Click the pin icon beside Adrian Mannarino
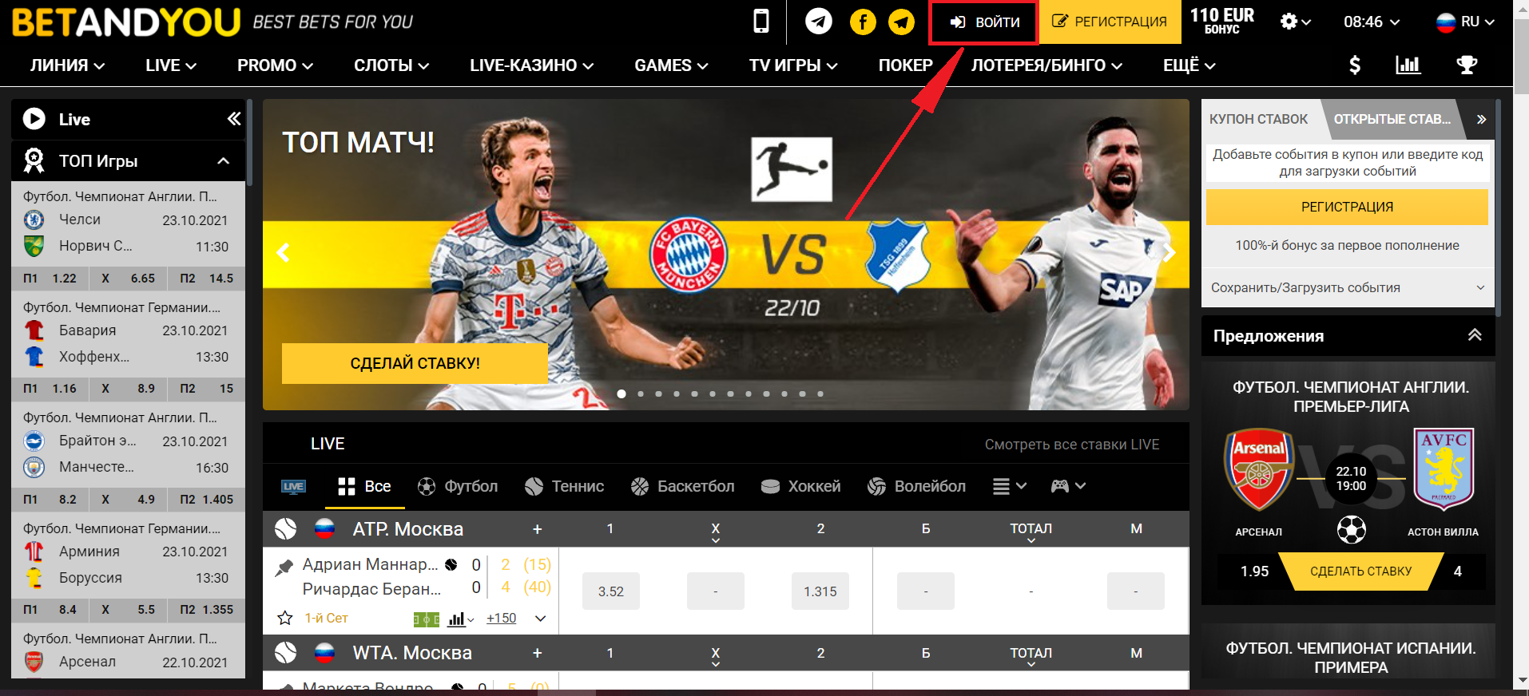Screen dimensions: 1529x696 click(x=284, y=567)
